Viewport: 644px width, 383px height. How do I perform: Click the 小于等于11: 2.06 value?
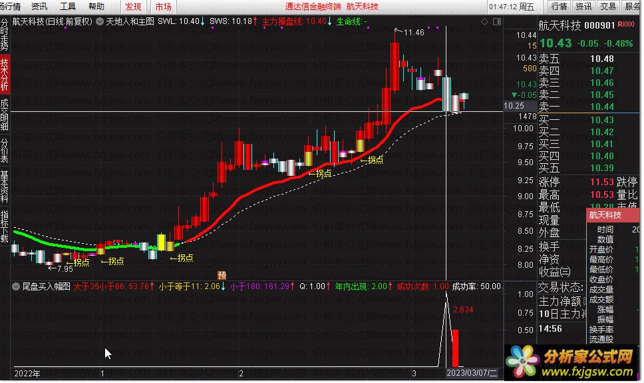[x=192, y=286]
